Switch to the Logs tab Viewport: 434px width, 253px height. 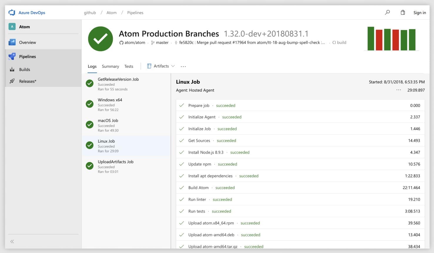(x=92, y=66)
